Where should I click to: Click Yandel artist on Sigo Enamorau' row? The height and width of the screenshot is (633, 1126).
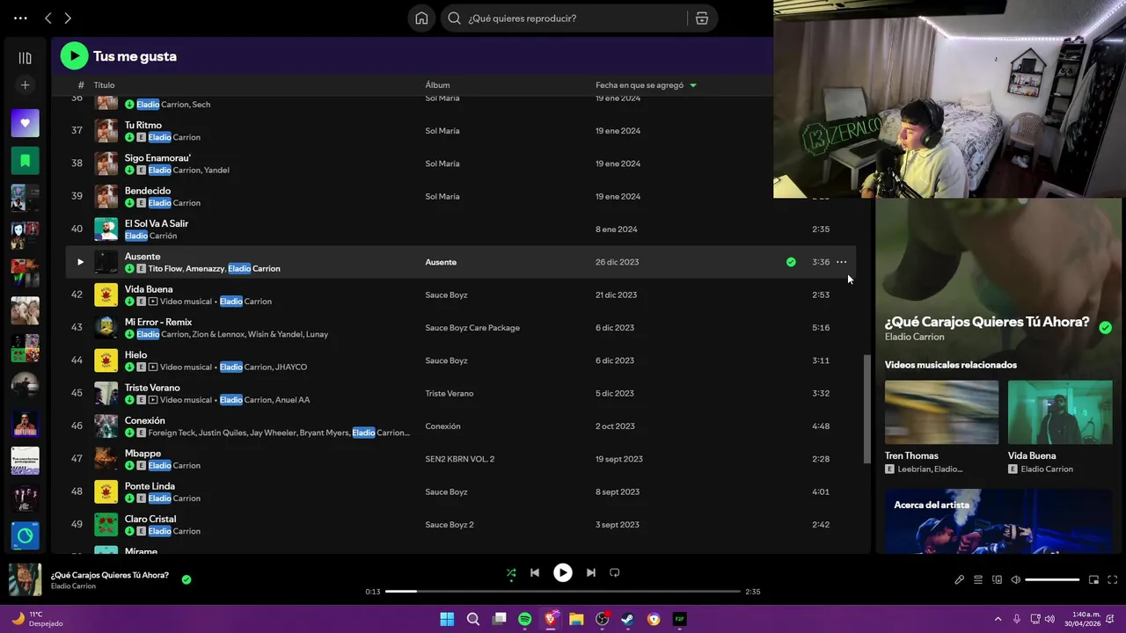216,171
